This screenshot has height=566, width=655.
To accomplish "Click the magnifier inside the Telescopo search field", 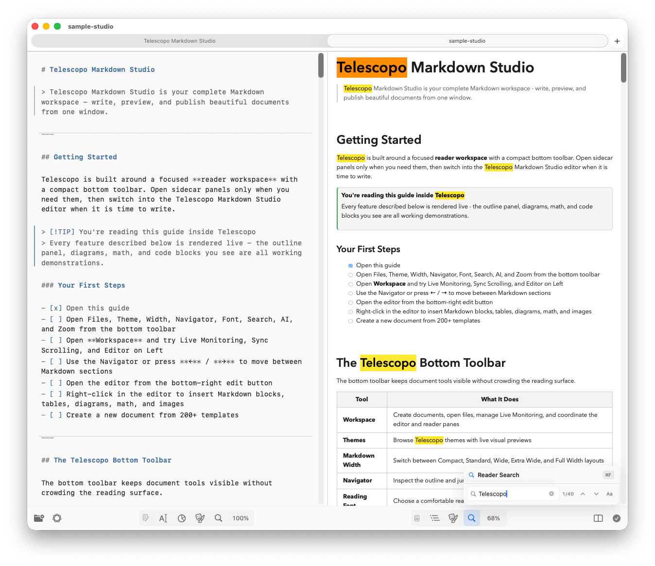I will [473, 494].
